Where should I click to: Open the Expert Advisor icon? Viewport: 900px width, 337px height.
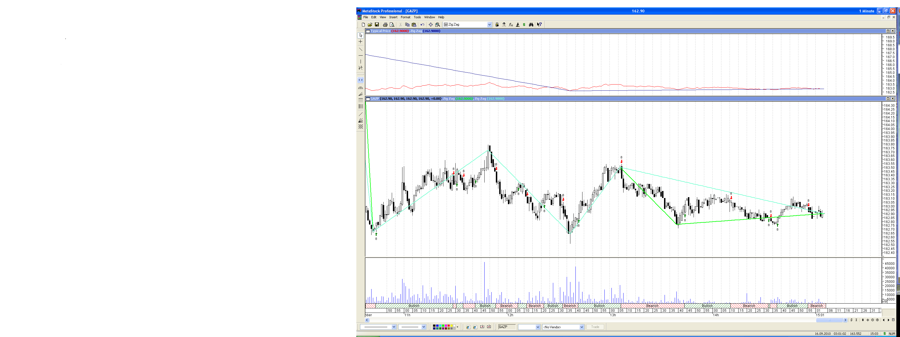tap(504, 25)
